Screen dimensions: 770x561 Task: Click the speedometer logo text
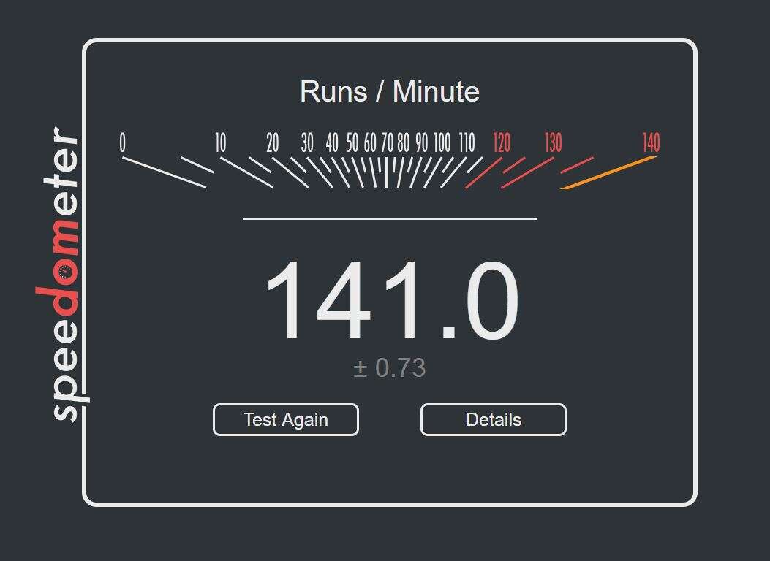pos(64,274)
